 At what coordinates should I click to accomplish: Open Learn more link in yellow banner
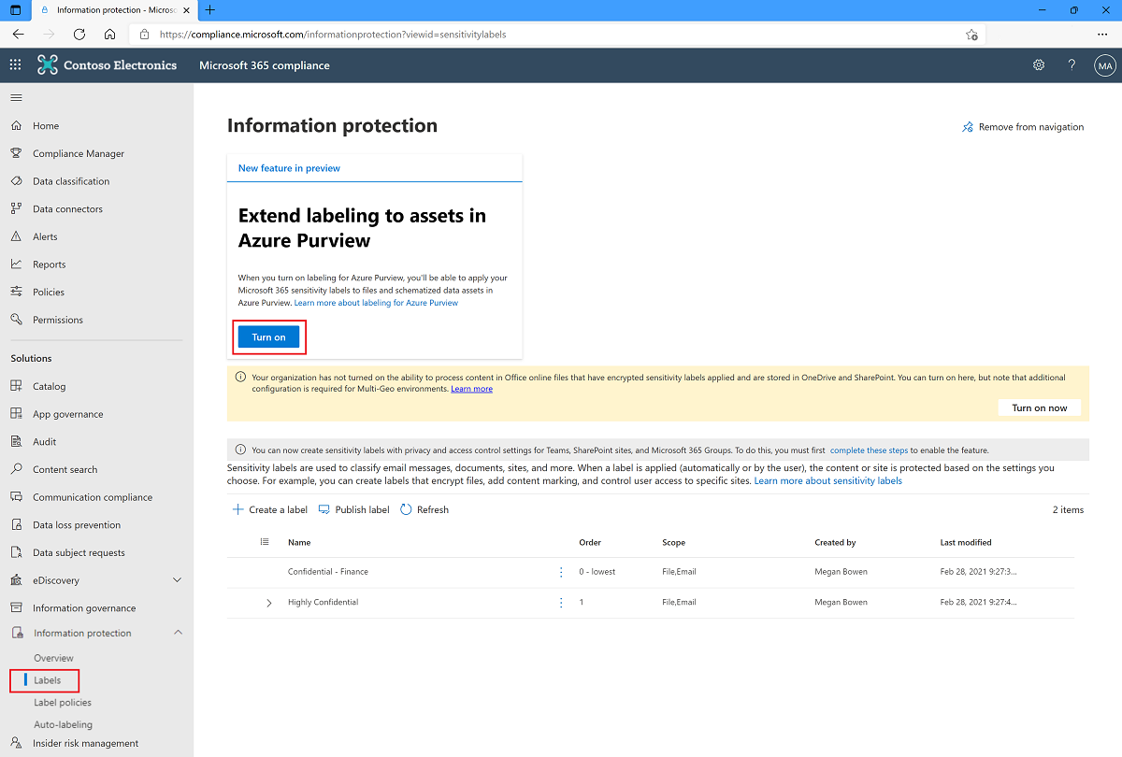(x=471, y=389)
